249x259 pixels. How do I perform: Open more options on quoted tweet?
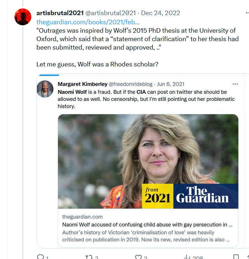coord(235,84)
